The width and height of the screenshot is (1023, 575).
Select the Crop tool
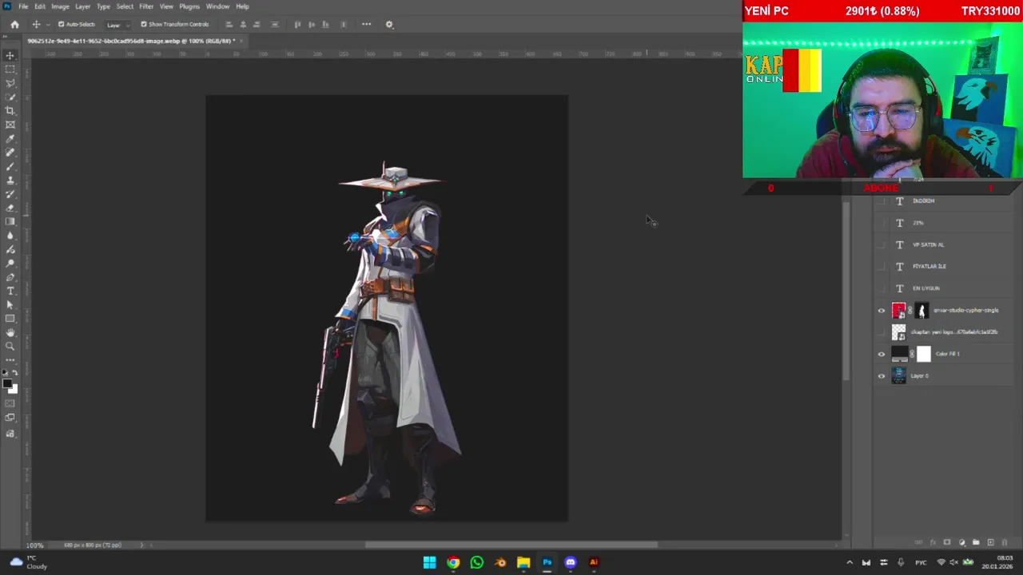(10, 111)
